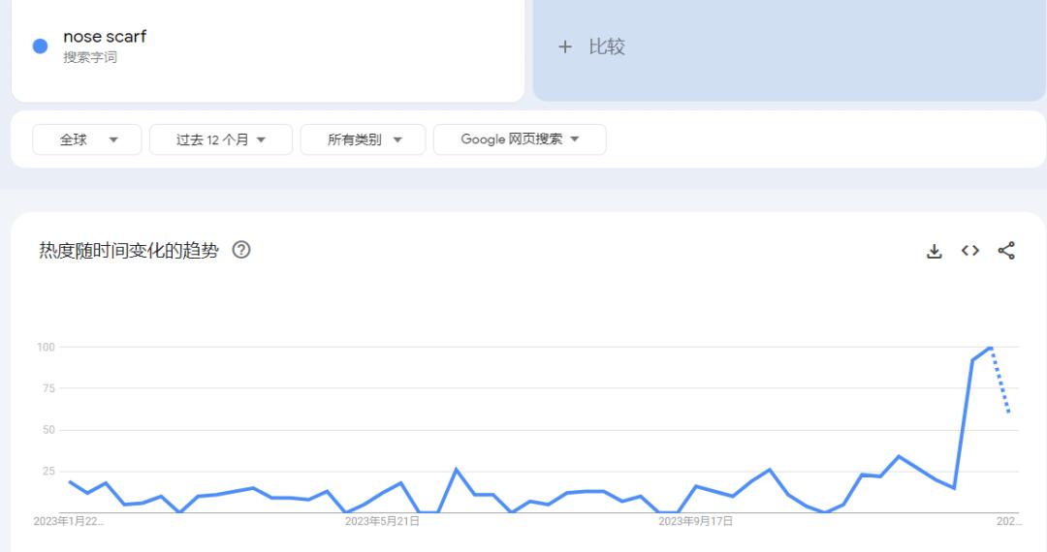This screenshot has height=552, width=1047.
Task: Click the dotted forecast segment of the line
Action: point(1000,380)
